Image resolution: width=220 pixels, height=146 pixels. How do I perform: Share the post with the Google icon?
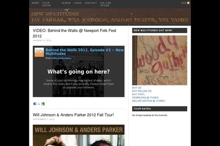coord(43,104)
